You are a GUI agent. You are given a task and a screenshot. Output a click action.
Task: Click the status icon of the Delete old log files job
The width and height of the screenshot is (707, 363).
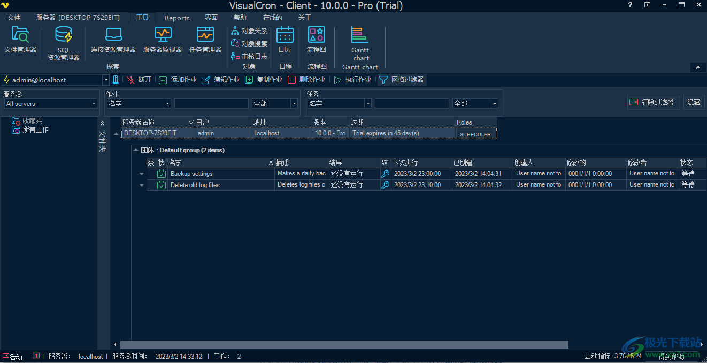(x=162, y=185)
